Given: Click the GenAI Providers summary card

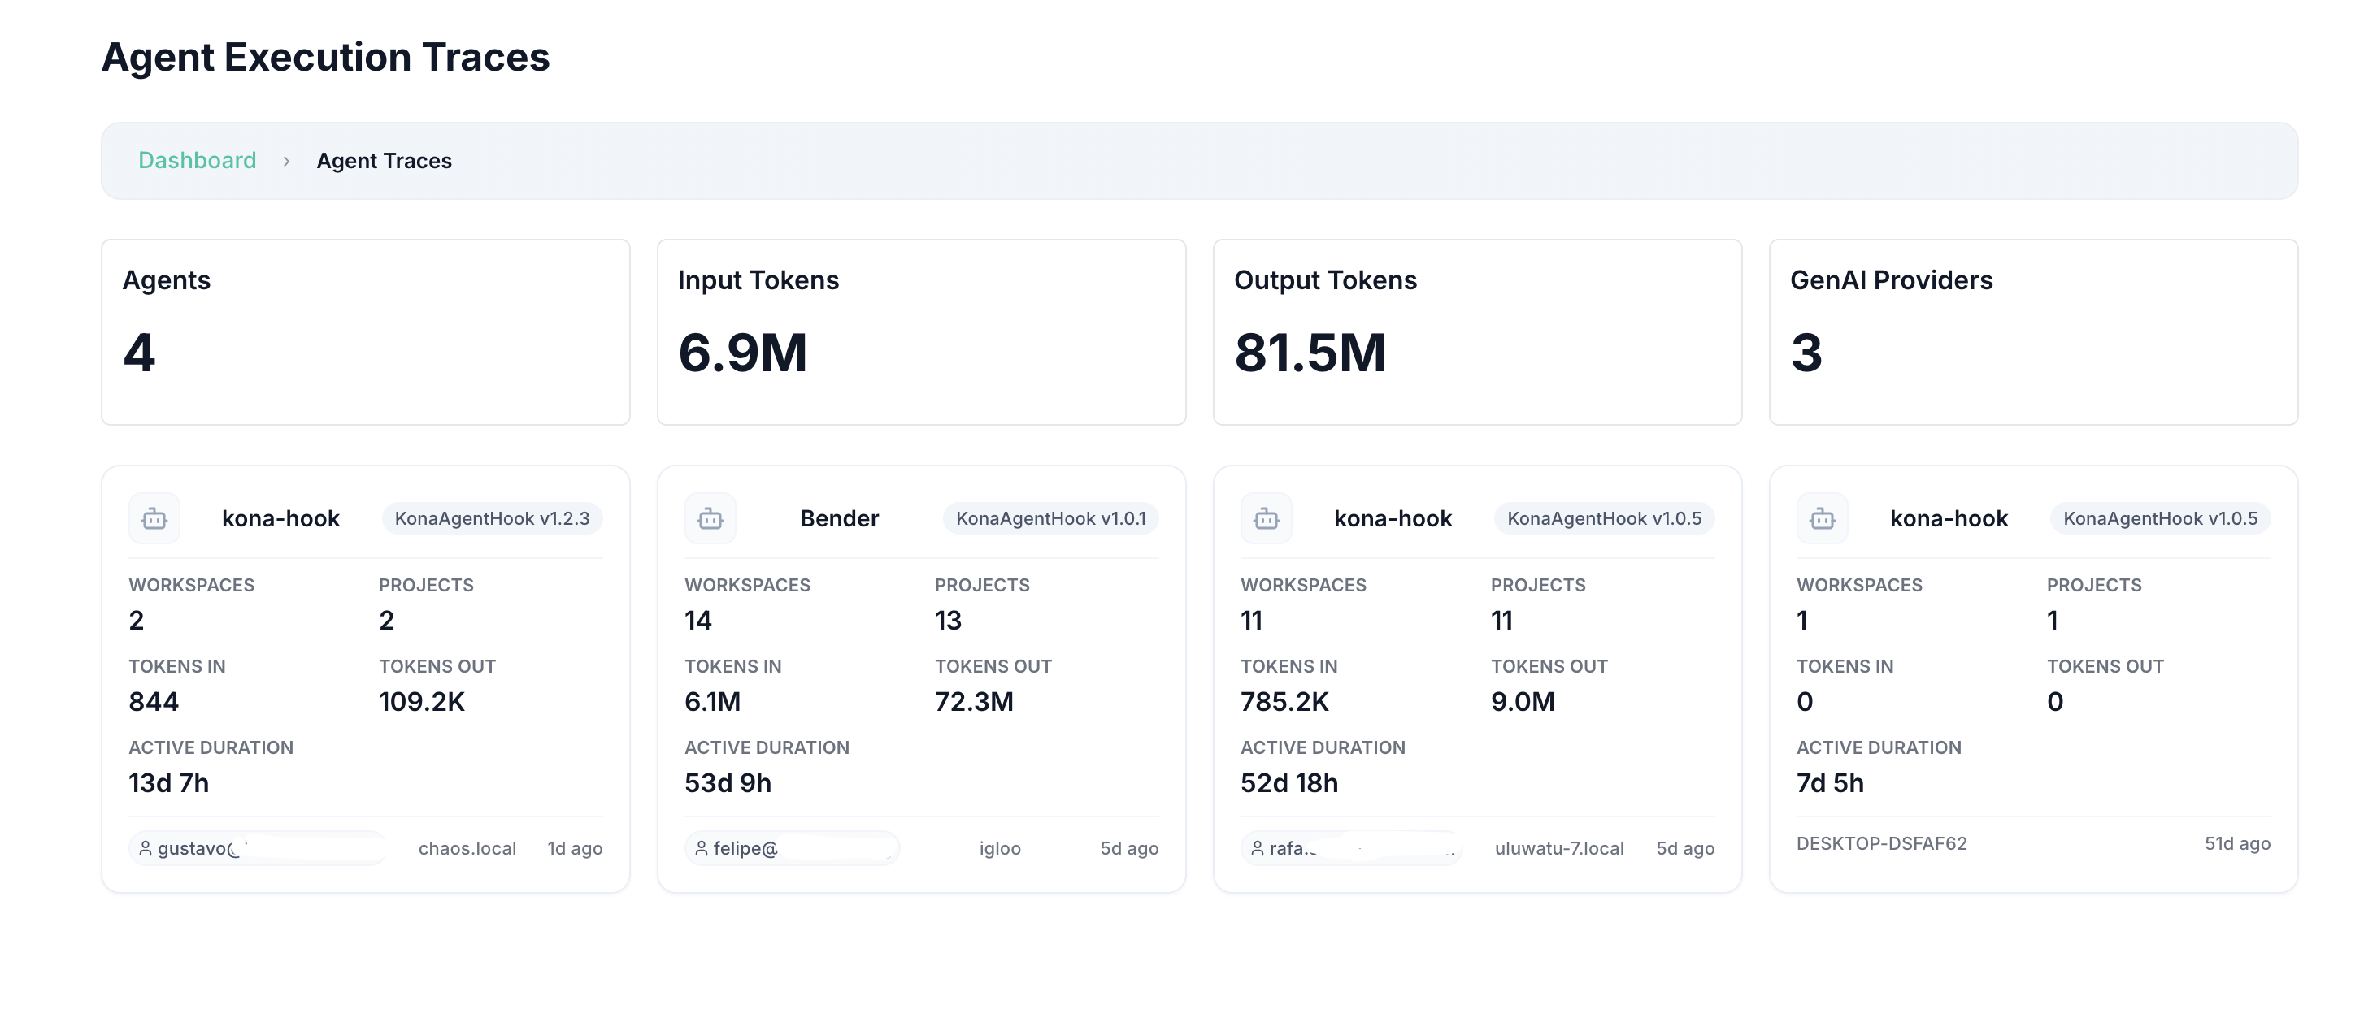Looking at the screenshot, I should (x=2033, y=332).
